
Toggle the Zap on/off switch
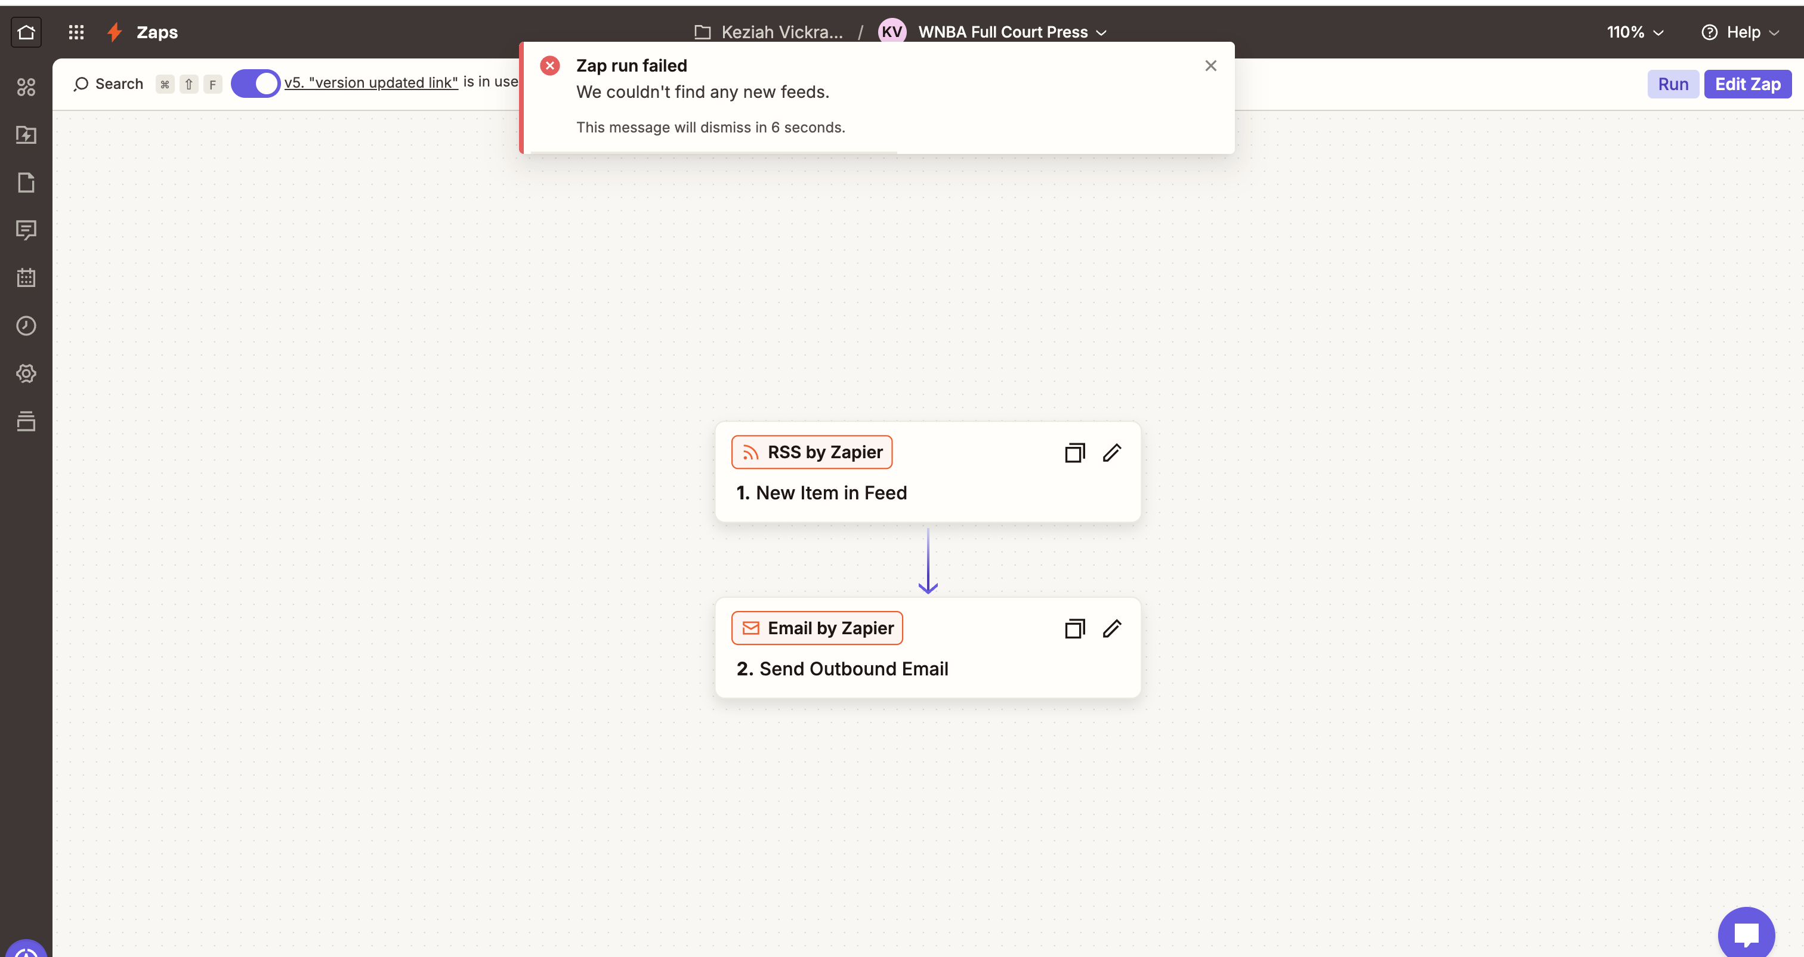(255, 84)
